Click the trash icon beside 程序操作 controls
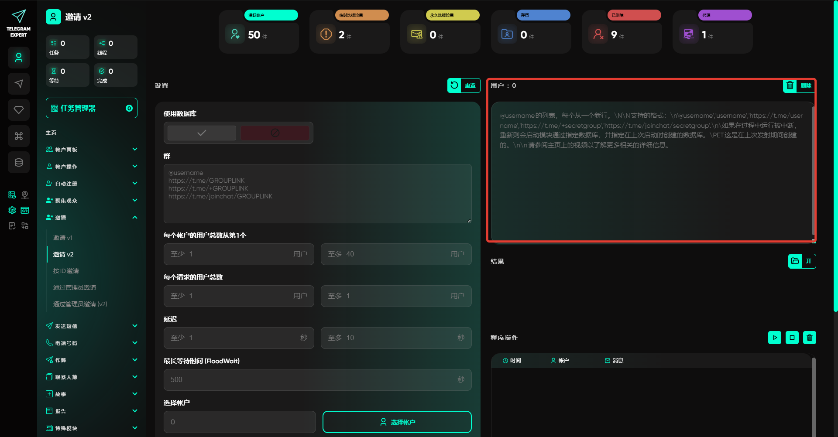Image resolution: width=838 pixels, height=437 pixels. tap(809, 338)
